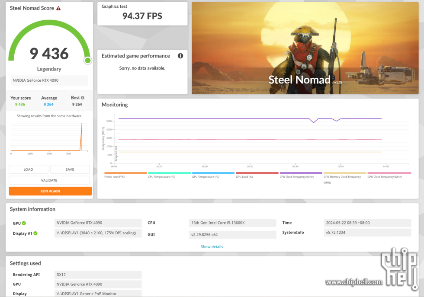424x297 pixels.
Task: Select the Display value Generic PnP Monitor
Action: pyautogui.click(x=98, y=294)
